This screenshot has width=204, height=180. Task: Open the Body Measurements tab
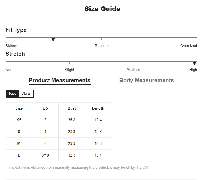click(146, 80)
